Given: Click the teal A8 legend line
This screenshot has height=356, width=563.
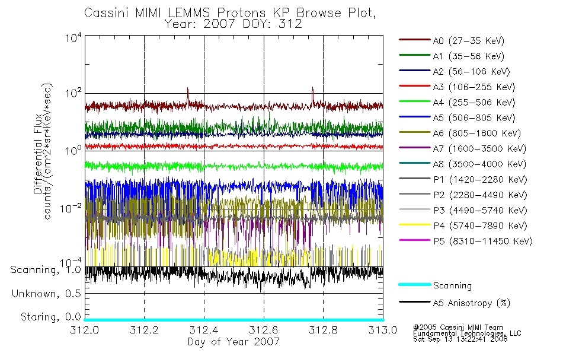Looking at the screenshot, I should (414, 163).
